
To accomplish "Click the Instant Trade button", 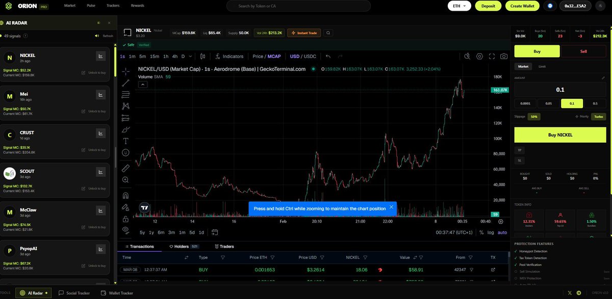I will pos(304,33).
